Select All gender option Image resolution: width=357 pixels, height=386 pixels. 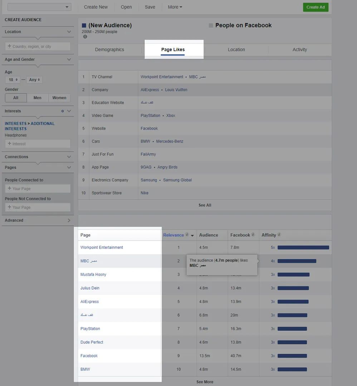tap(16, 98)
